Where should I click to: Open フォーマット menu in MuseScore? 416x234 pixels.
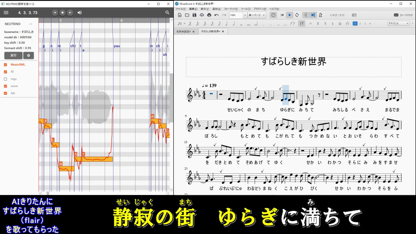tap(231, 9)
